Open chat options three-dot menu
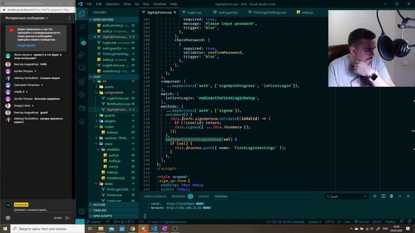The width and height of the screenshot is (415, 233). pos(69,18)
